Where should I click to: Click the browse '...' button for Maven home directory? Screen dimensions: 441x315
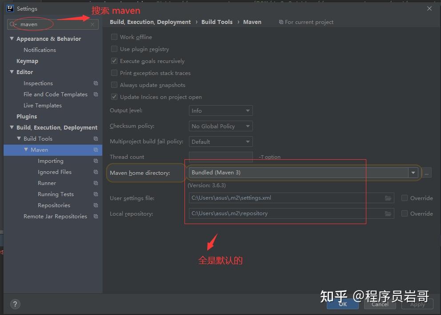[426, 173]
